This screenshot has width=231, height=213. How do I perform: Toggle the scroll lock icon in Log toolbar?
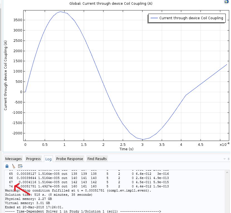[7, 166]
